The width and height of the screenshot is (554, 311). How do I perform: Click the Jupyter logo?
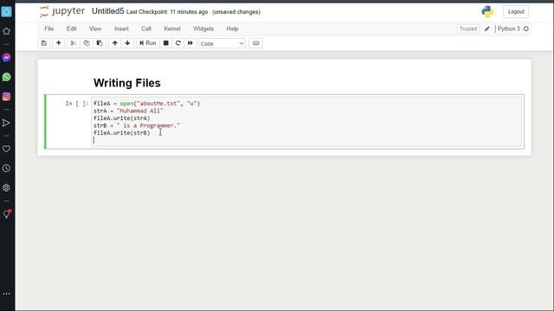(62, 11)
